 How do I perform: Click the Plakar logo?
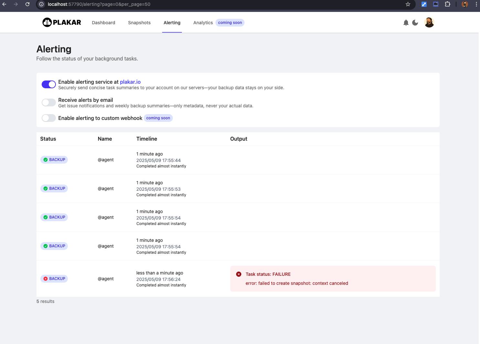click(62, 22)
